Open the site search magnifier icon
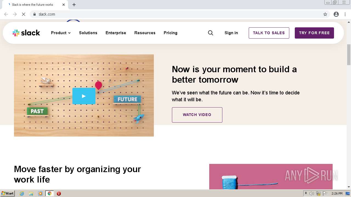351x197 pixels. point(211,33)
